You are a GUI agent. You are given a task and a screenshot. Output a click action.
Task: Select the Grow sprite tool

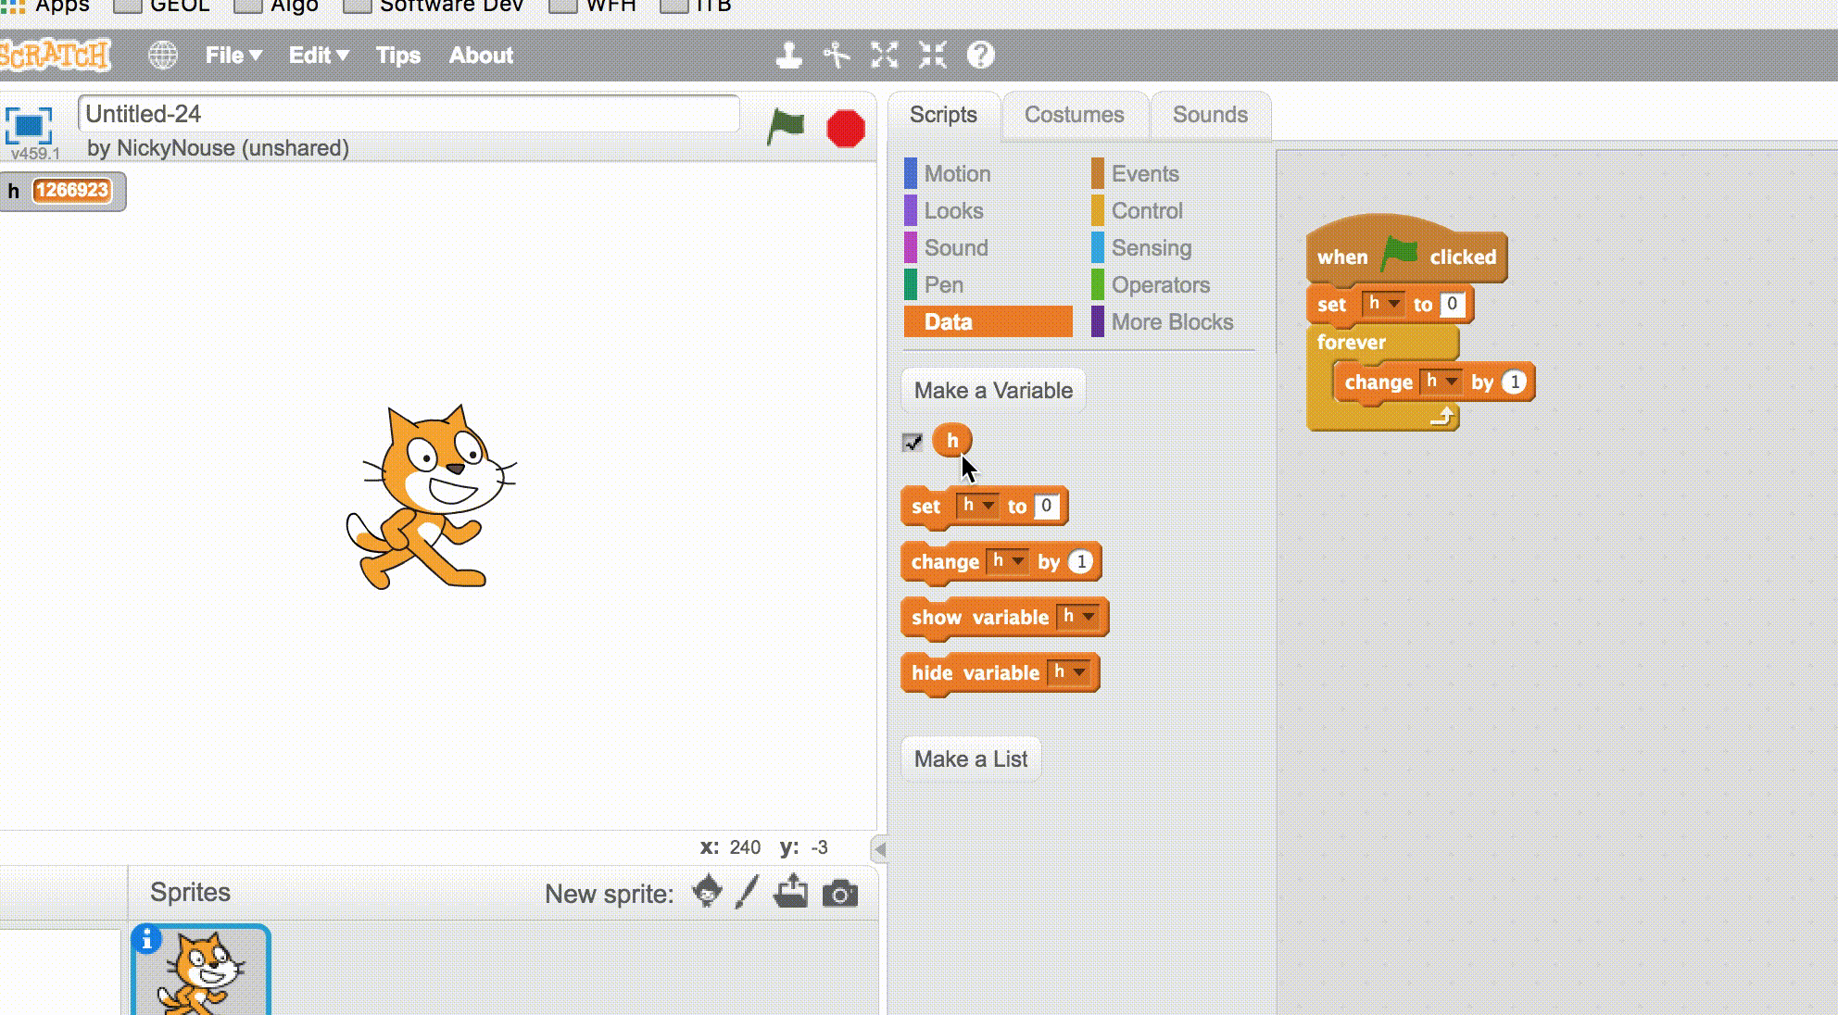point(884,56)
